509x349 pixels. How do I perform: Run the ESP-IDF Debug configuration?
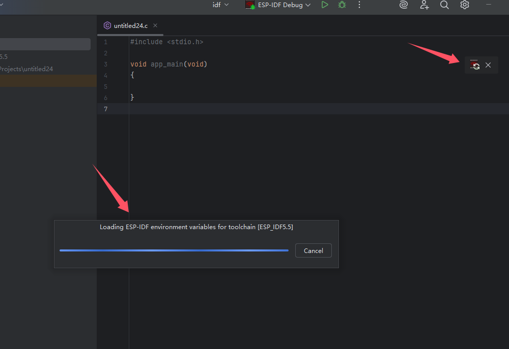tap(325, 5)
